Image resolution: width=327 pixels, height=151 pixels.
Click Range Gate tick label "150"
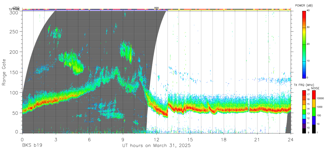14,72
